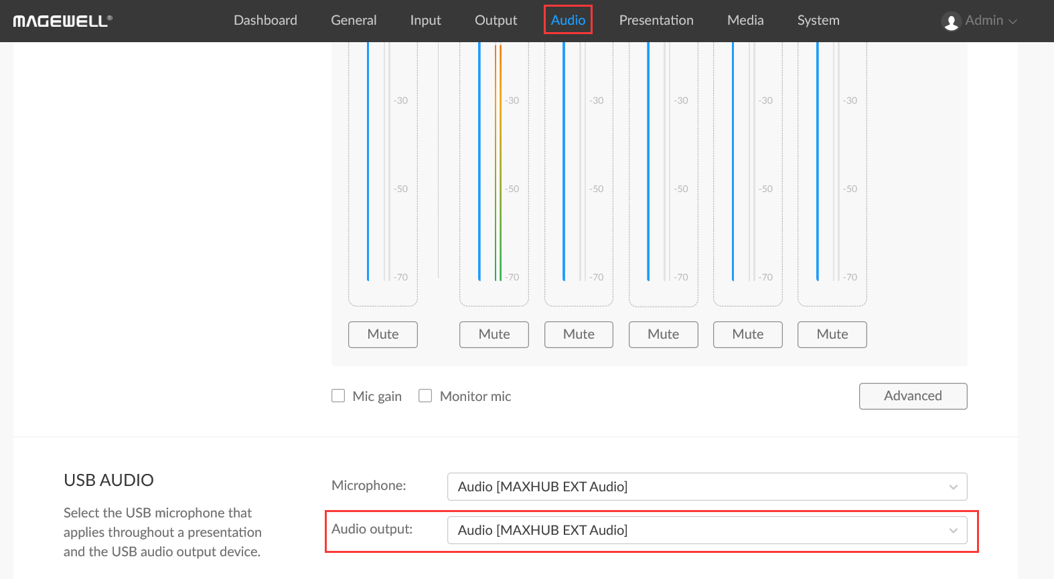This screenshot has height=579, width=1054.
Task: Click the orange-green level meter of channel two
Action: click(x=498, y=163)
